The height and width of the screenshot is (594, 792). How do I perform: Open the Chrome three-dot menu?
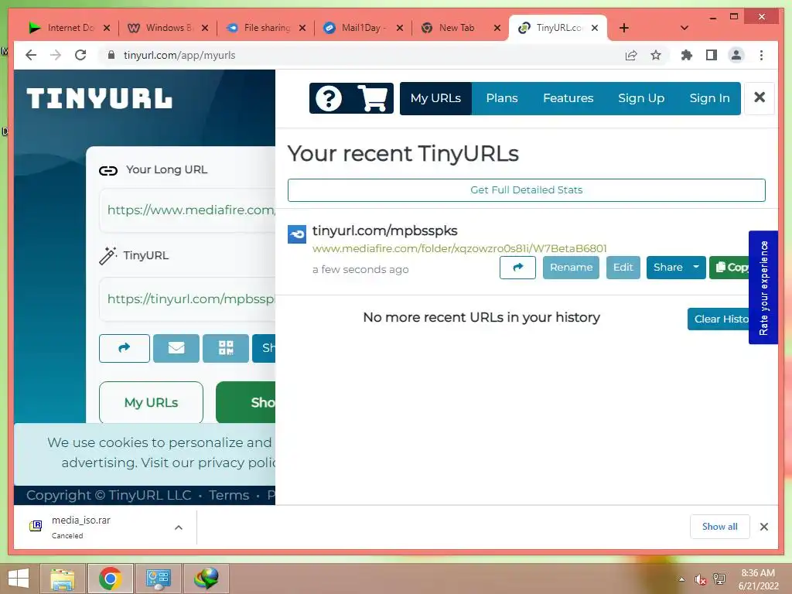[761, 55]
